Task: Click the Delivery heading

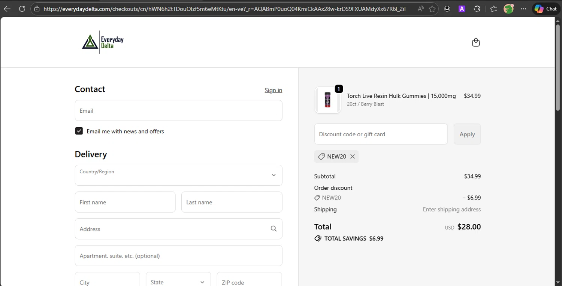Action: (91, 154)
